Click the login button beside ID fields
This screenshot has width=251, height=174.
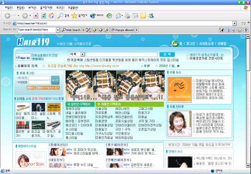click(55, 80)
